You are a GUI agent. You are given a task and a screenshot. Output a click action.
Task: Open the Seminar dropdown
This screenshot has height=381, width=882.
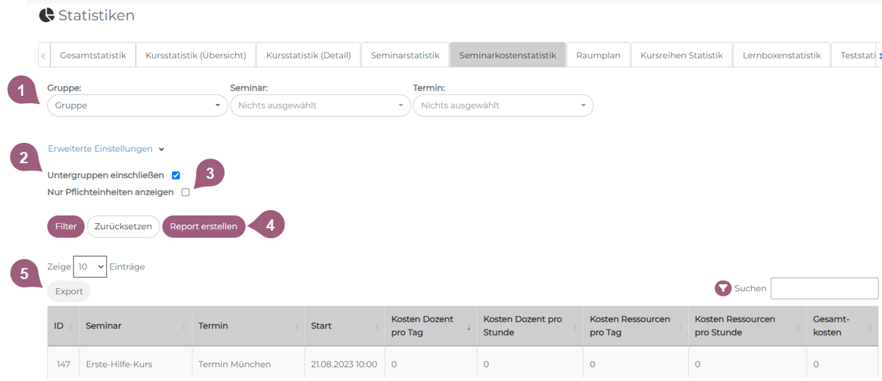tap(320, 106)
